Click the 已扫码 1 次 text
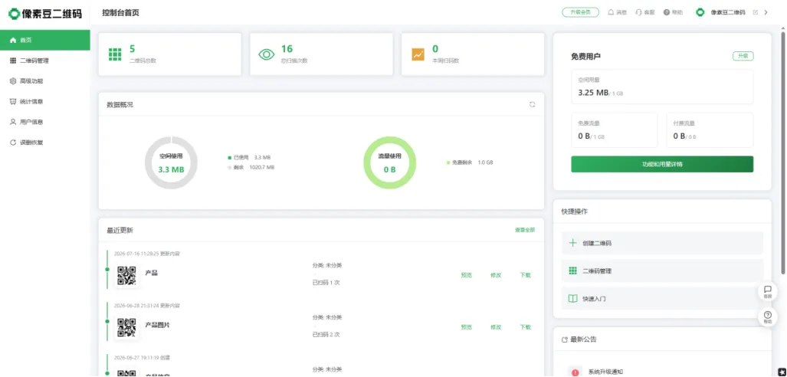Image resolution: width=787 pixels, height=377 pixels. pyautogui.click(x=326, y=283)
